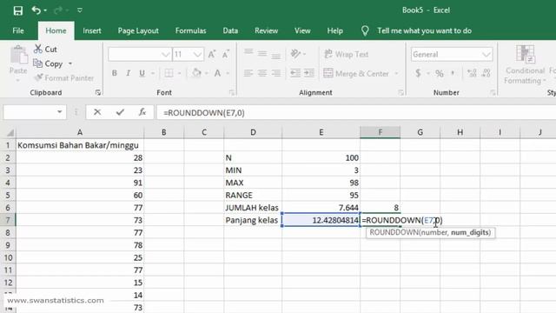Select Center alignment icon
The width and height of the screenshot is (556, 313).
coord(262,73)
